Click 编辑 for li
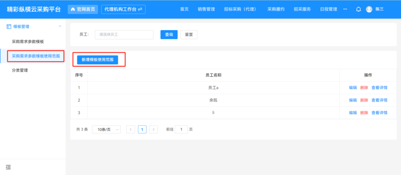This screenshot has height=175, width=401. point(353,113)
